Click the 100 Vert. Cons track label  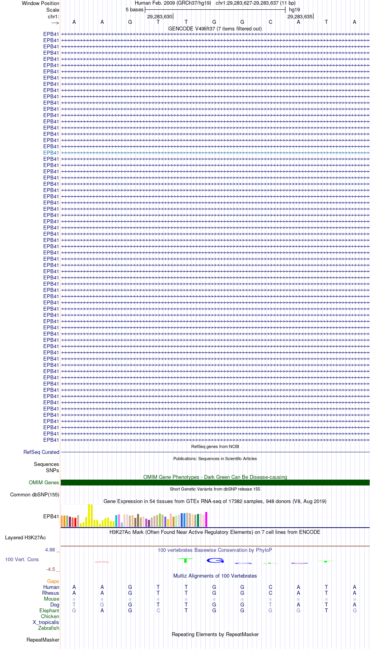click(22, 560)
